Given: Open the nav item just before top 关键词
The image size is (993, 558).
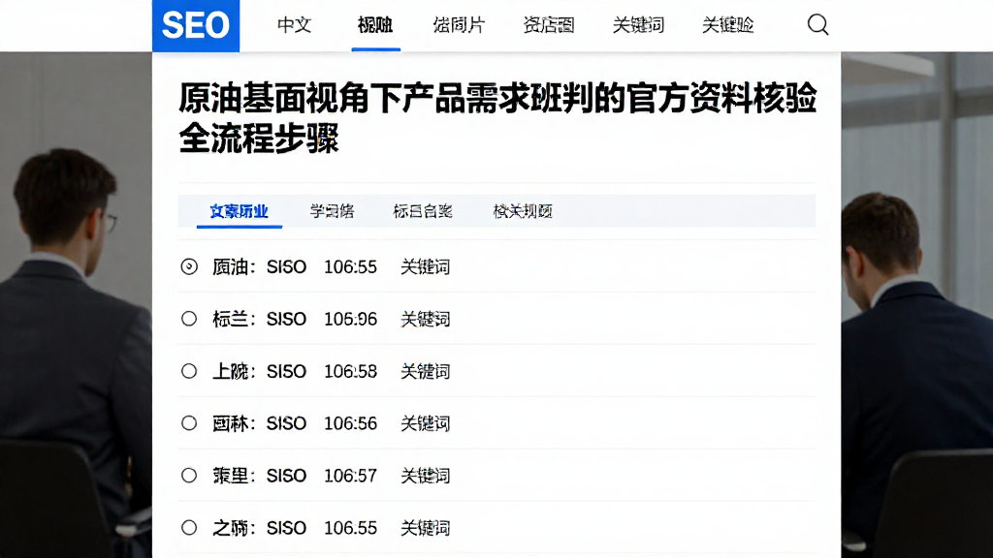Looking at the screenshot, I should tap(549, 25).
